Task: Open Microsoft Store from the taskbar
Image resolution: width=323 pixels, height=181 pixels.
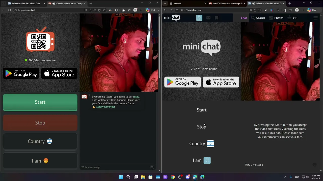Action: (x=150, y=177)
